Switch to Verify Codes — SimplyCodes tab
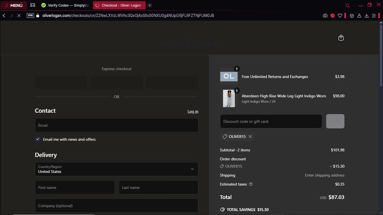Viewport: 383px width, 215px height. (65, 5)
